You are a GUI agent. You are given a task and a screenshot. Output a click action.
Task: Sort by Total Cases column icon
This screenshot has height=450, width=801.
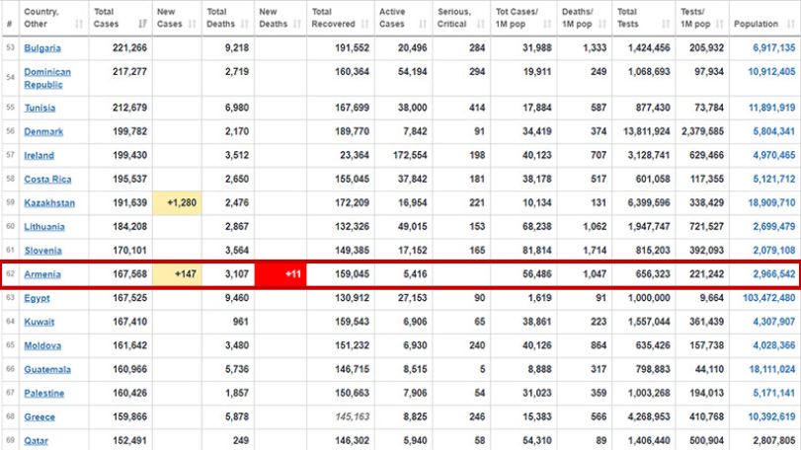tap(142, 24)
